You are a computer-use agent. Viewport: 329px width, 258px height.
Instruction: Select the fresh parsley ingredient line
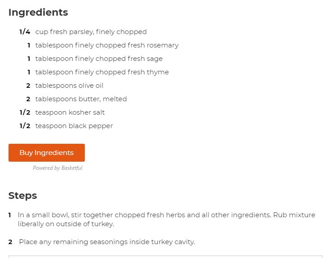(x=91, y=32)
